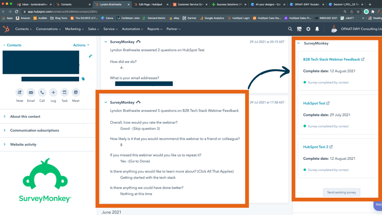Viewport: 382px width, 215px height.
Task: Open the Reports nav dropdown
Action: pyautogui.click(x=155, y=29)
